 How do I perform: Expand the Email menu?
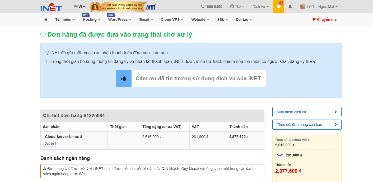146,19
